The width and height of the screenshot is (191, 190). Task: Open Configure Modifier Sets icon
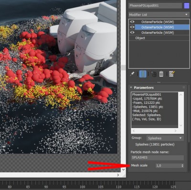tap(171, 74)
